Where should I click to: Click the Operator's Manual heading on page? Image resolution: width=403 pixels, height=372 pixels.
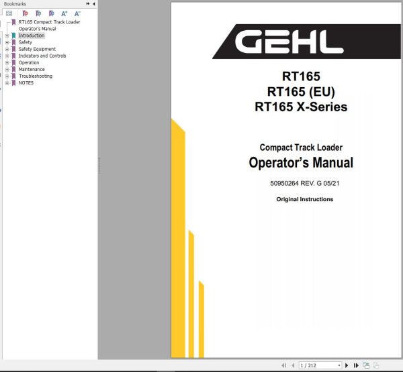[x=301, y=163]
